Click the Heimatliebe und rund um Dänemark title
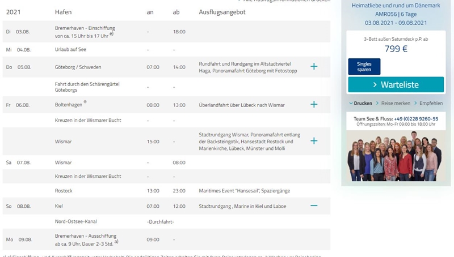Screen dimensions: 454x257 point(396,5)
